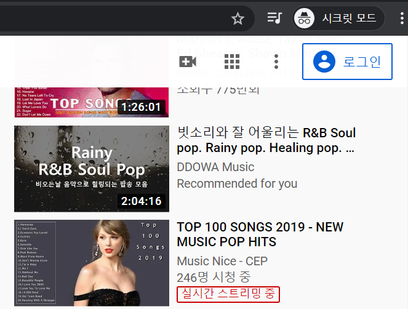
Task: Open TOP 100 SONGS 2019 title link
Action: [x=260, y=235]
